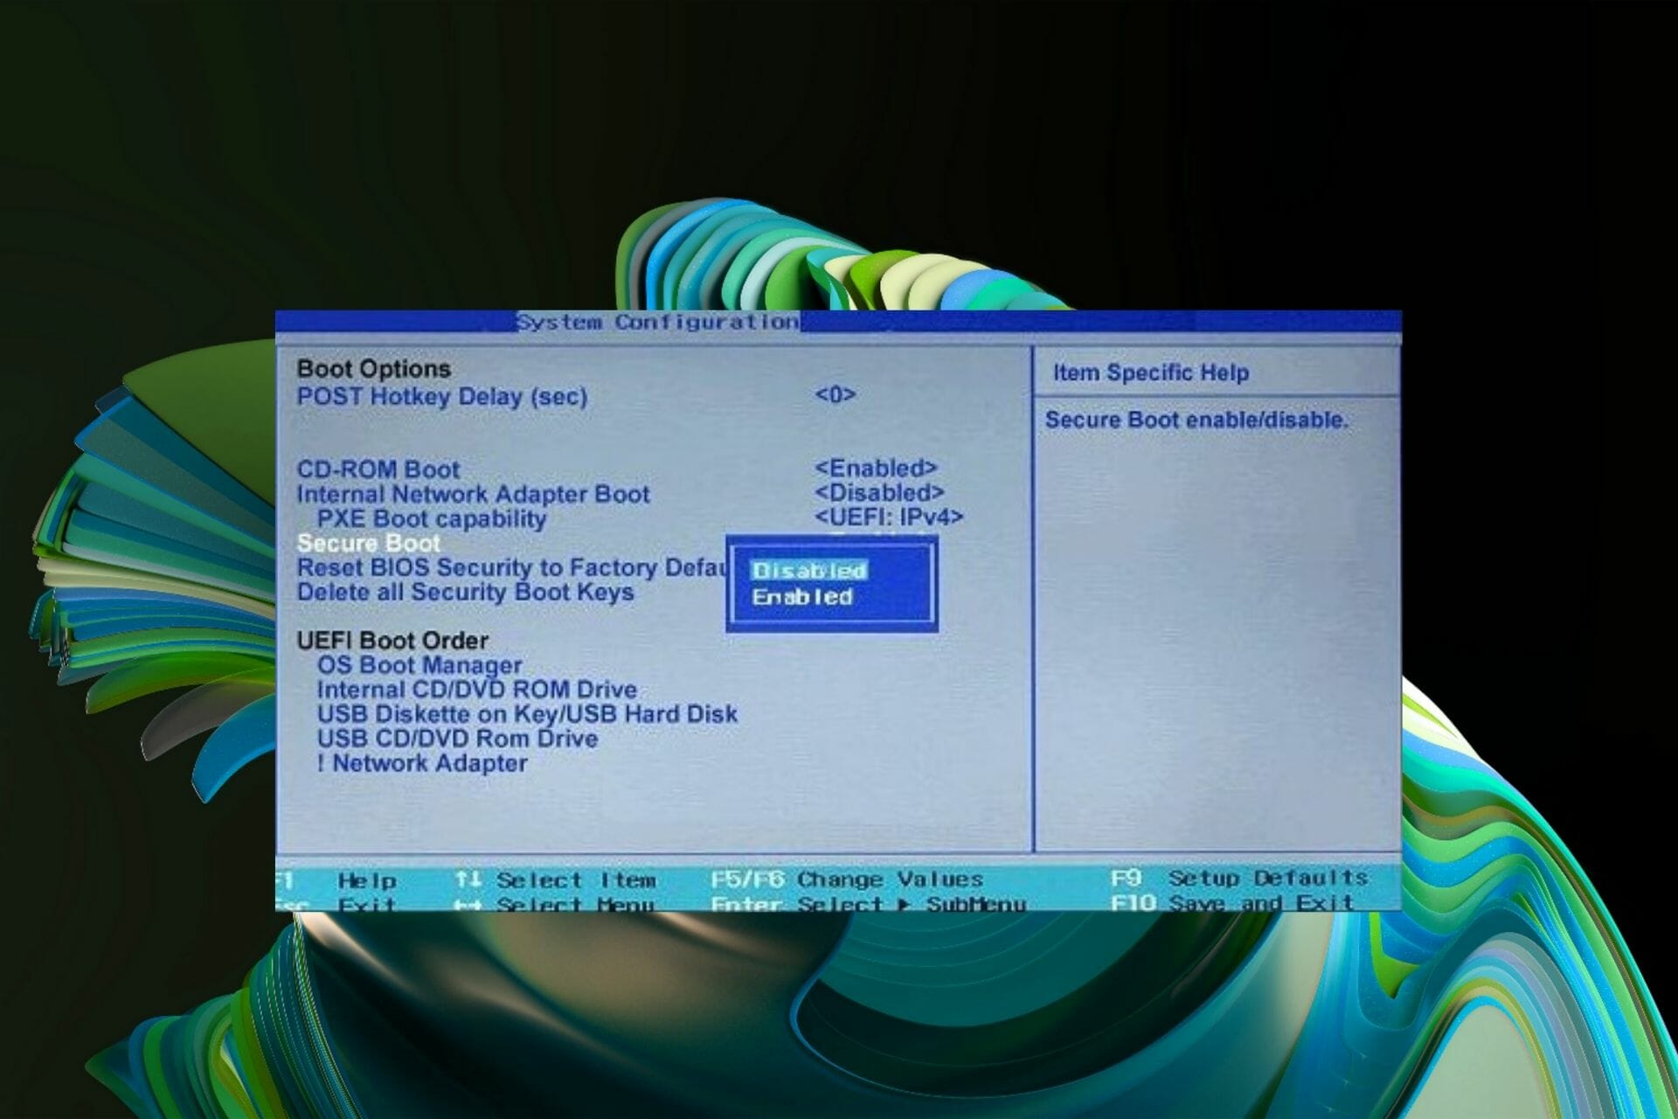Click the Esc Exit hint
The image size is (1678, 1119).
coord(336,904)
